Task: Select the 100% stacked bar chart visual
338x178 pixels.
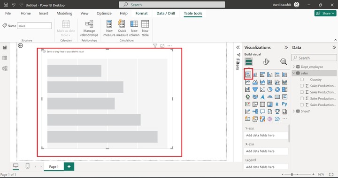Action: (277, 74)
